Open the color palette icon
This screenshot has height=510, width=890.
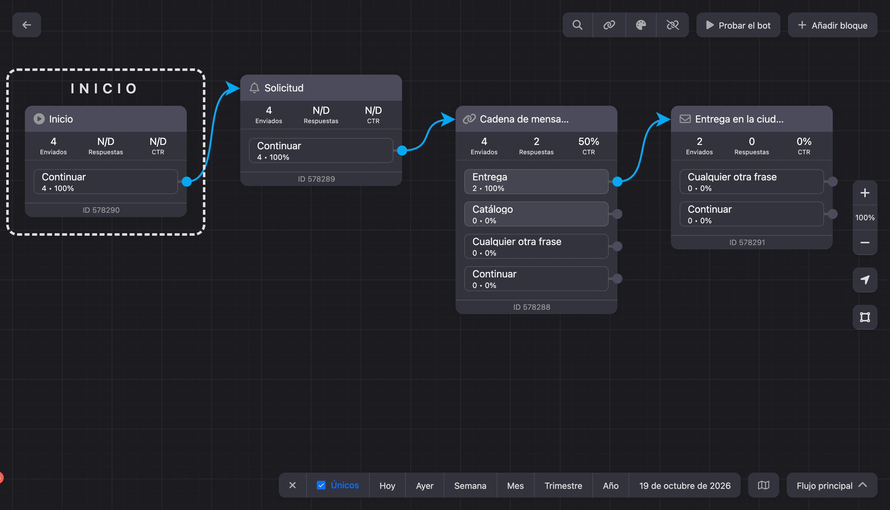641,25
